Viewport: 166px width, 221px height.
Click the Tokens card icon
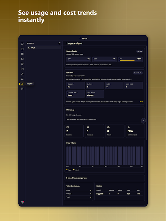pos(108,127)
